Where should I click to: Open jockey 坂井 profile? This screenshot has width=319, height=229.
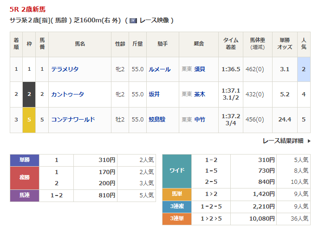(154, 94)
